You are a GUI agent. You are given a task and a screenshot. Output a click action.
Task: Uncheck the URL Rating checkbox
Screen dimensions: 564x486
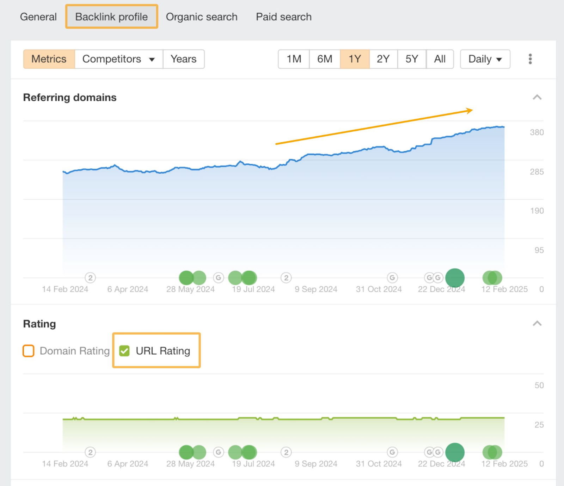[124, 351]
